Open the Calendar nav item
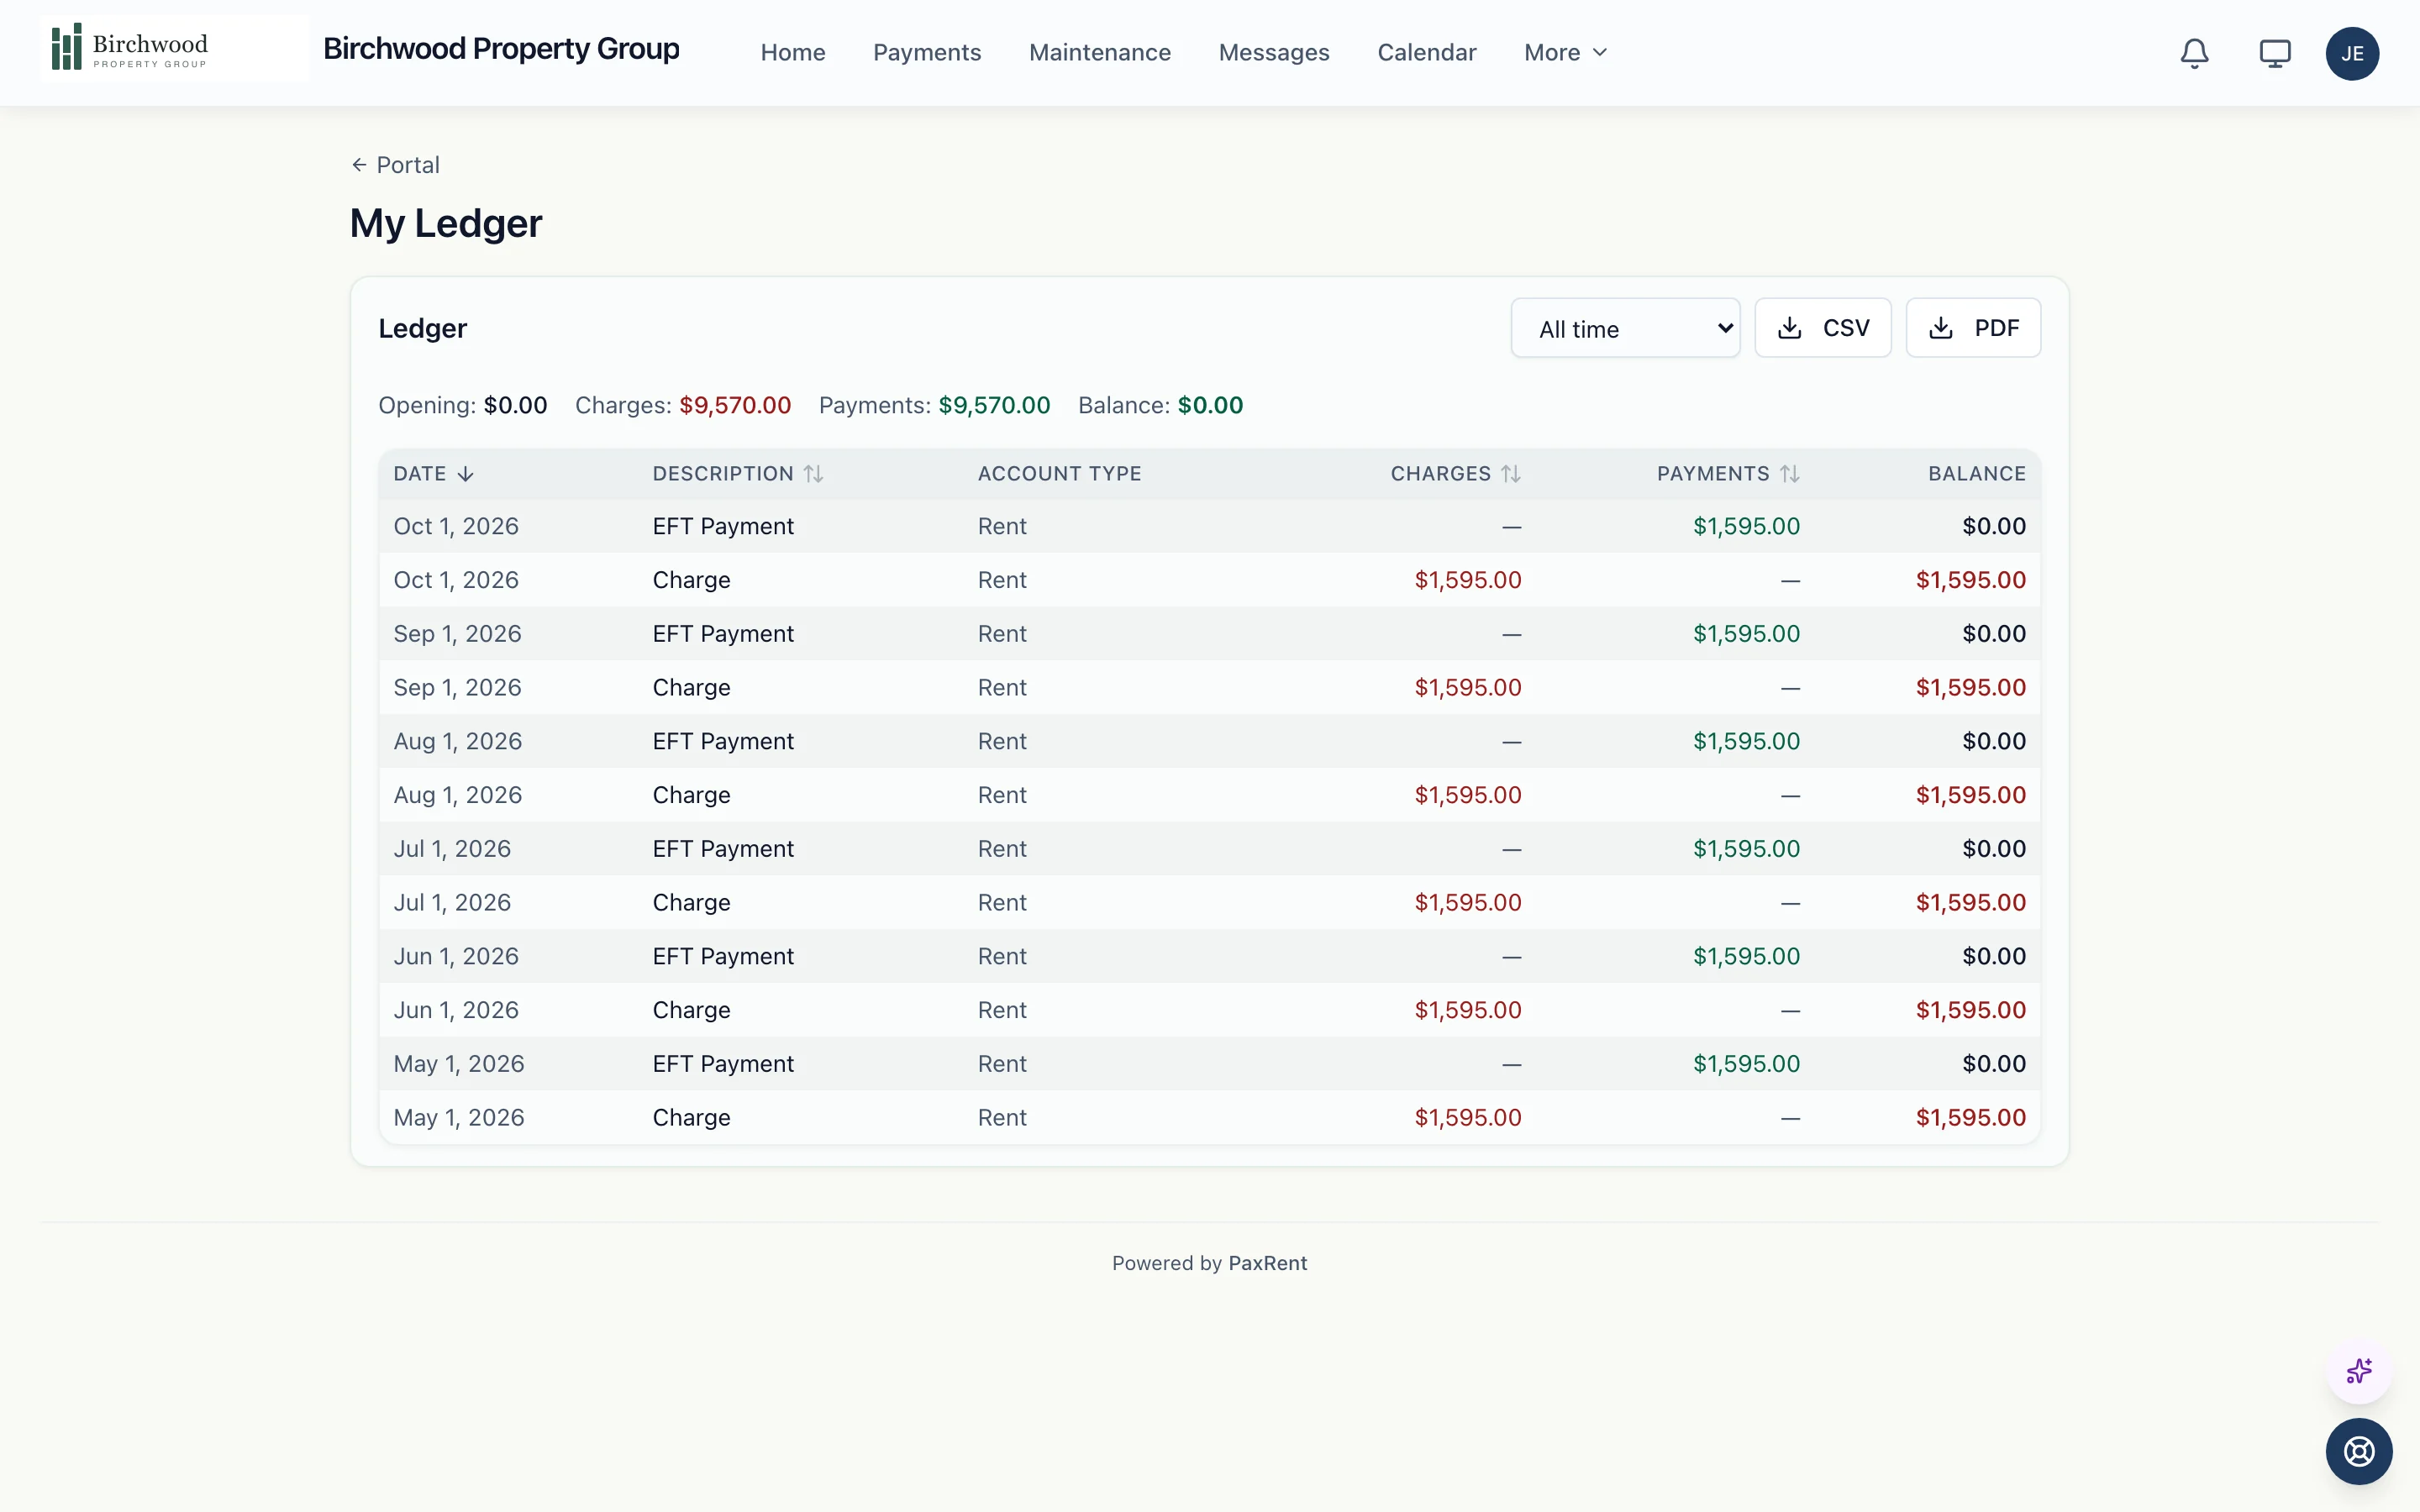 (x=1427, y=53)
